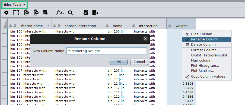This screenshot has width=245, height=105.
Task: Click weight value 0.417
Action: tap(189, 101)
